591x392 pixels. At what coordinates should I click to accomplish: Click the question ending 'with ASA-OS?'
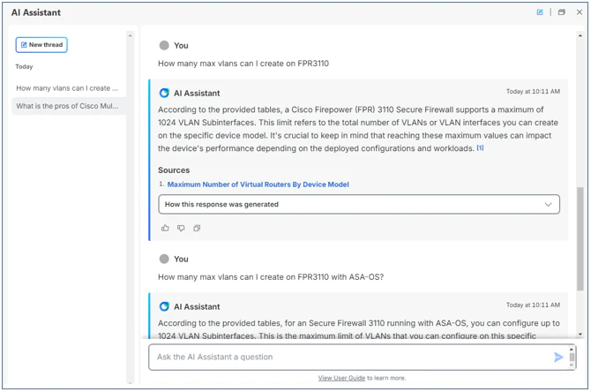coord(271,277)
